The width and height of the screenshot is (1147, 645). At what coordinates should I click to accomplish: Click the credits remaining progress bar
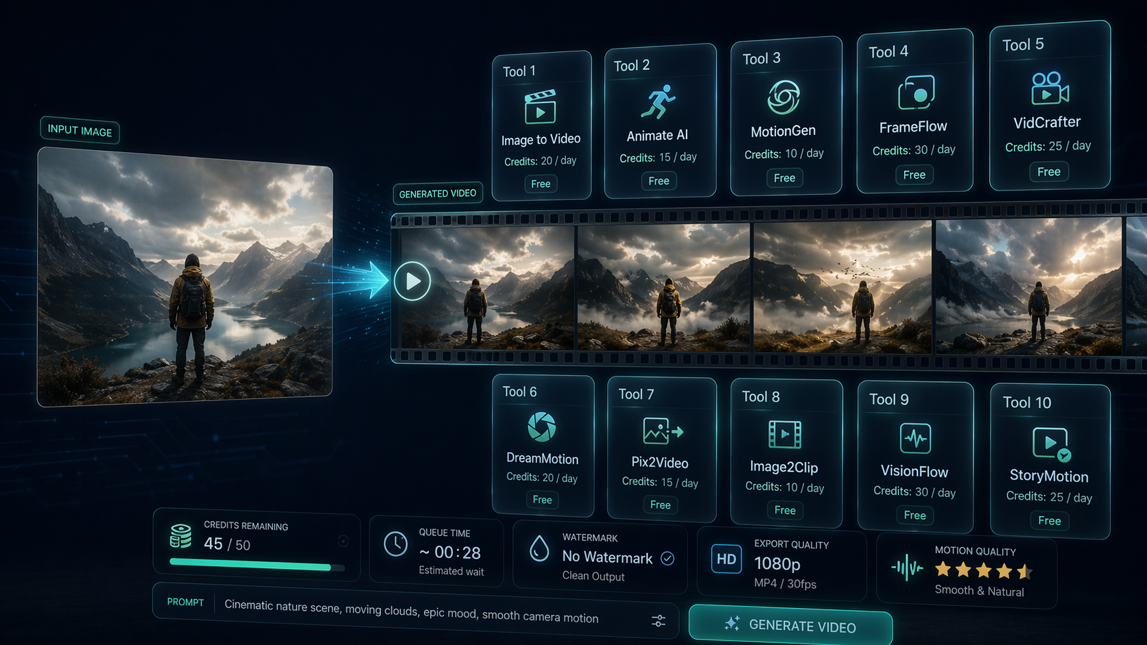pos(257,565)
